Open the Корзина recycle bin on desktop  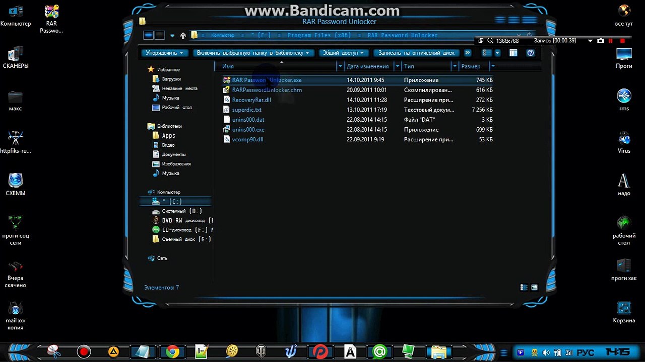coord(624,312)
